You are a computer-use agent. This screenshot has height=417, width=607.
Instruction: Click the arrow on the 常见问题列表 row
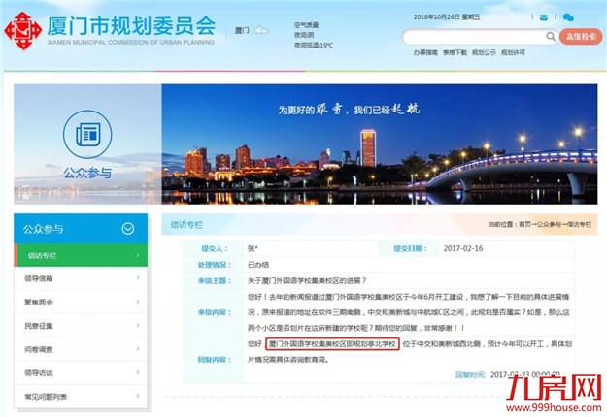138,396
